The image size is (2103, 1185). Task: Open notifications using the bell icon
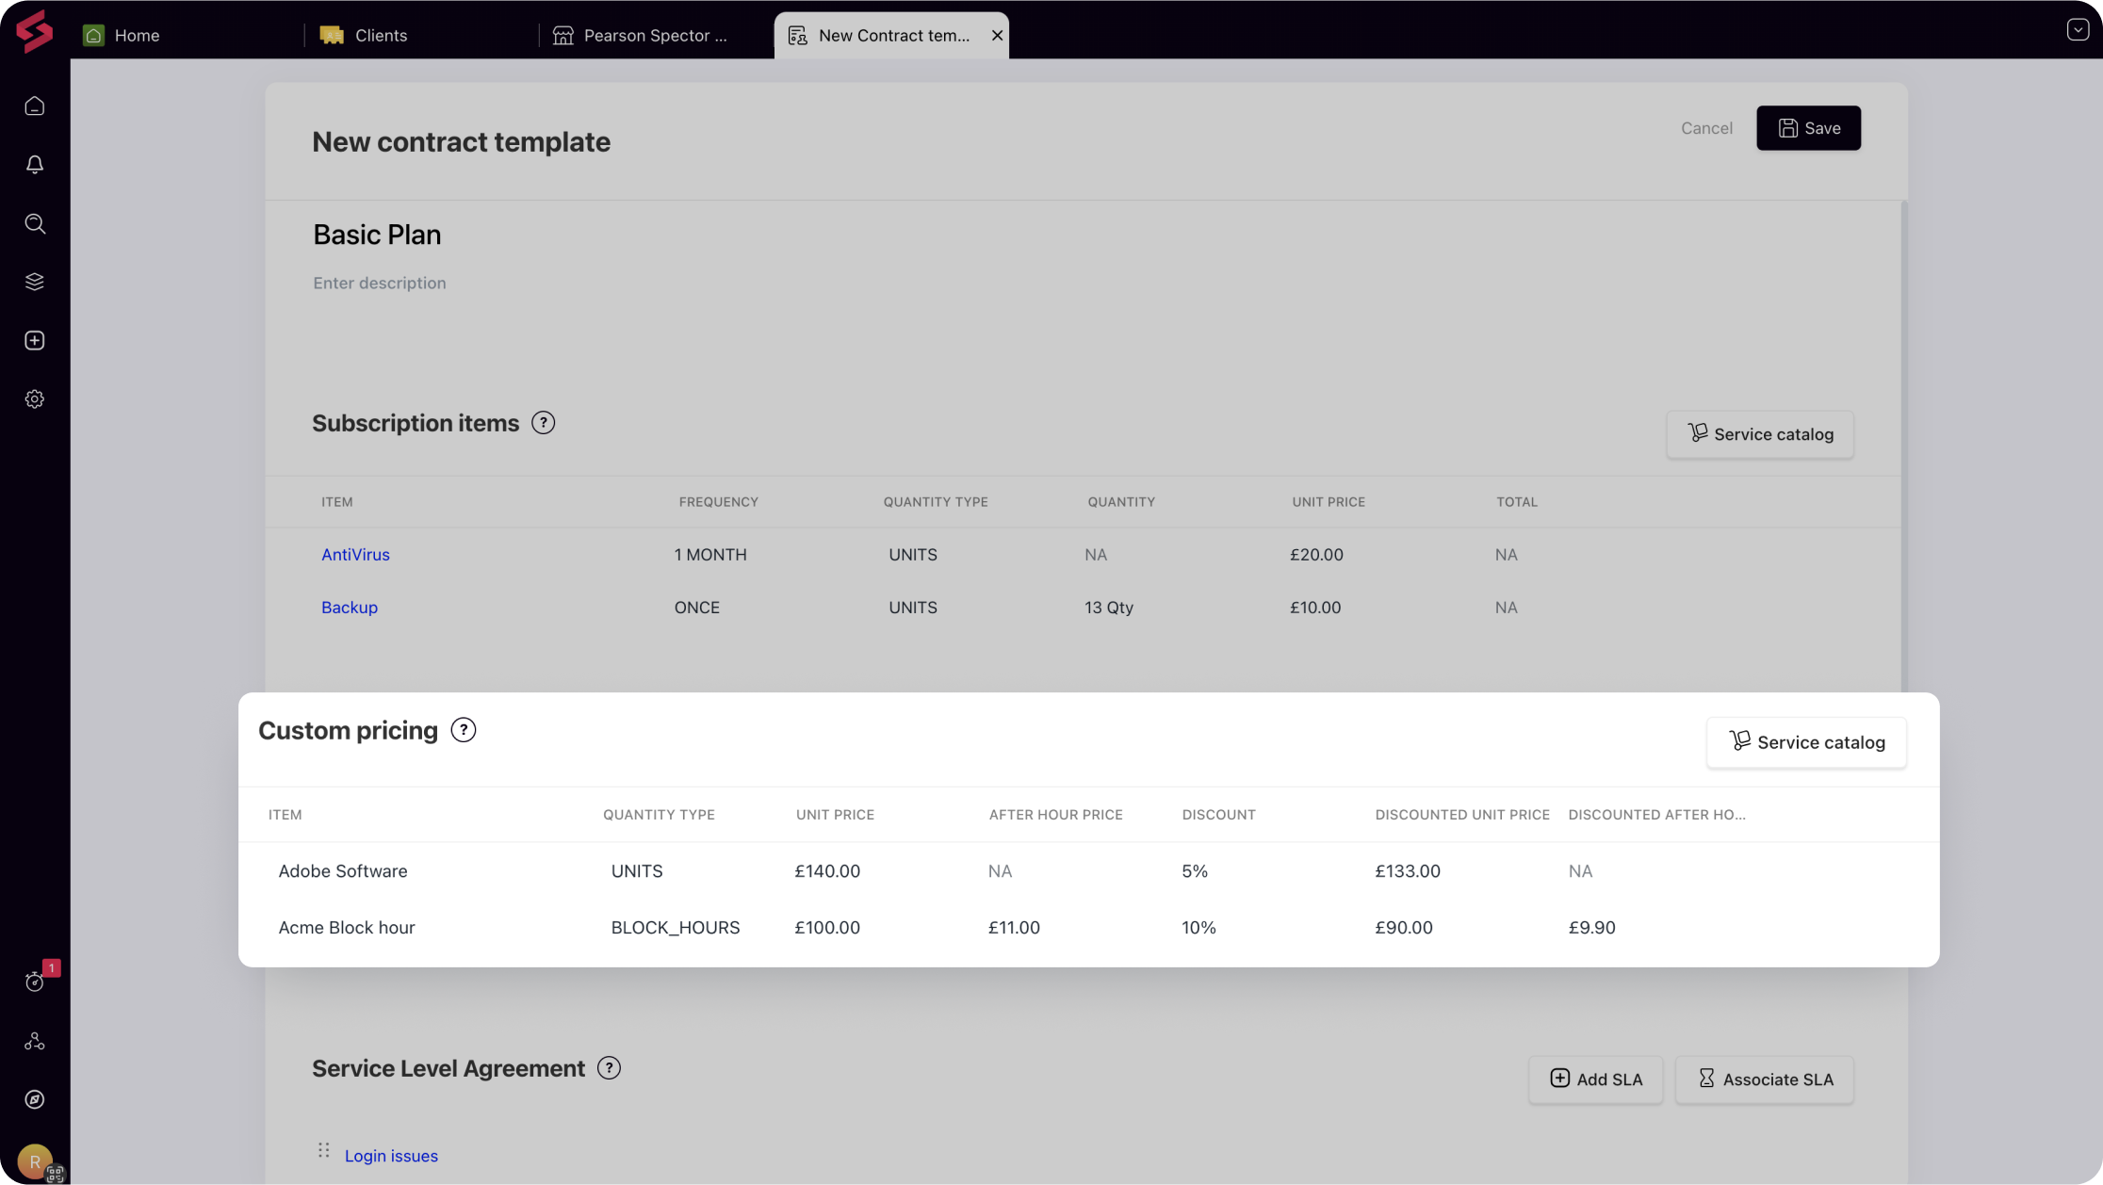[x=35, y=164]
